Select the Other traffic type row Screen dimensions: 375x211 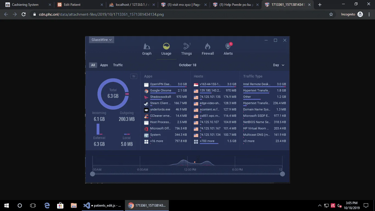click(264, 97)
